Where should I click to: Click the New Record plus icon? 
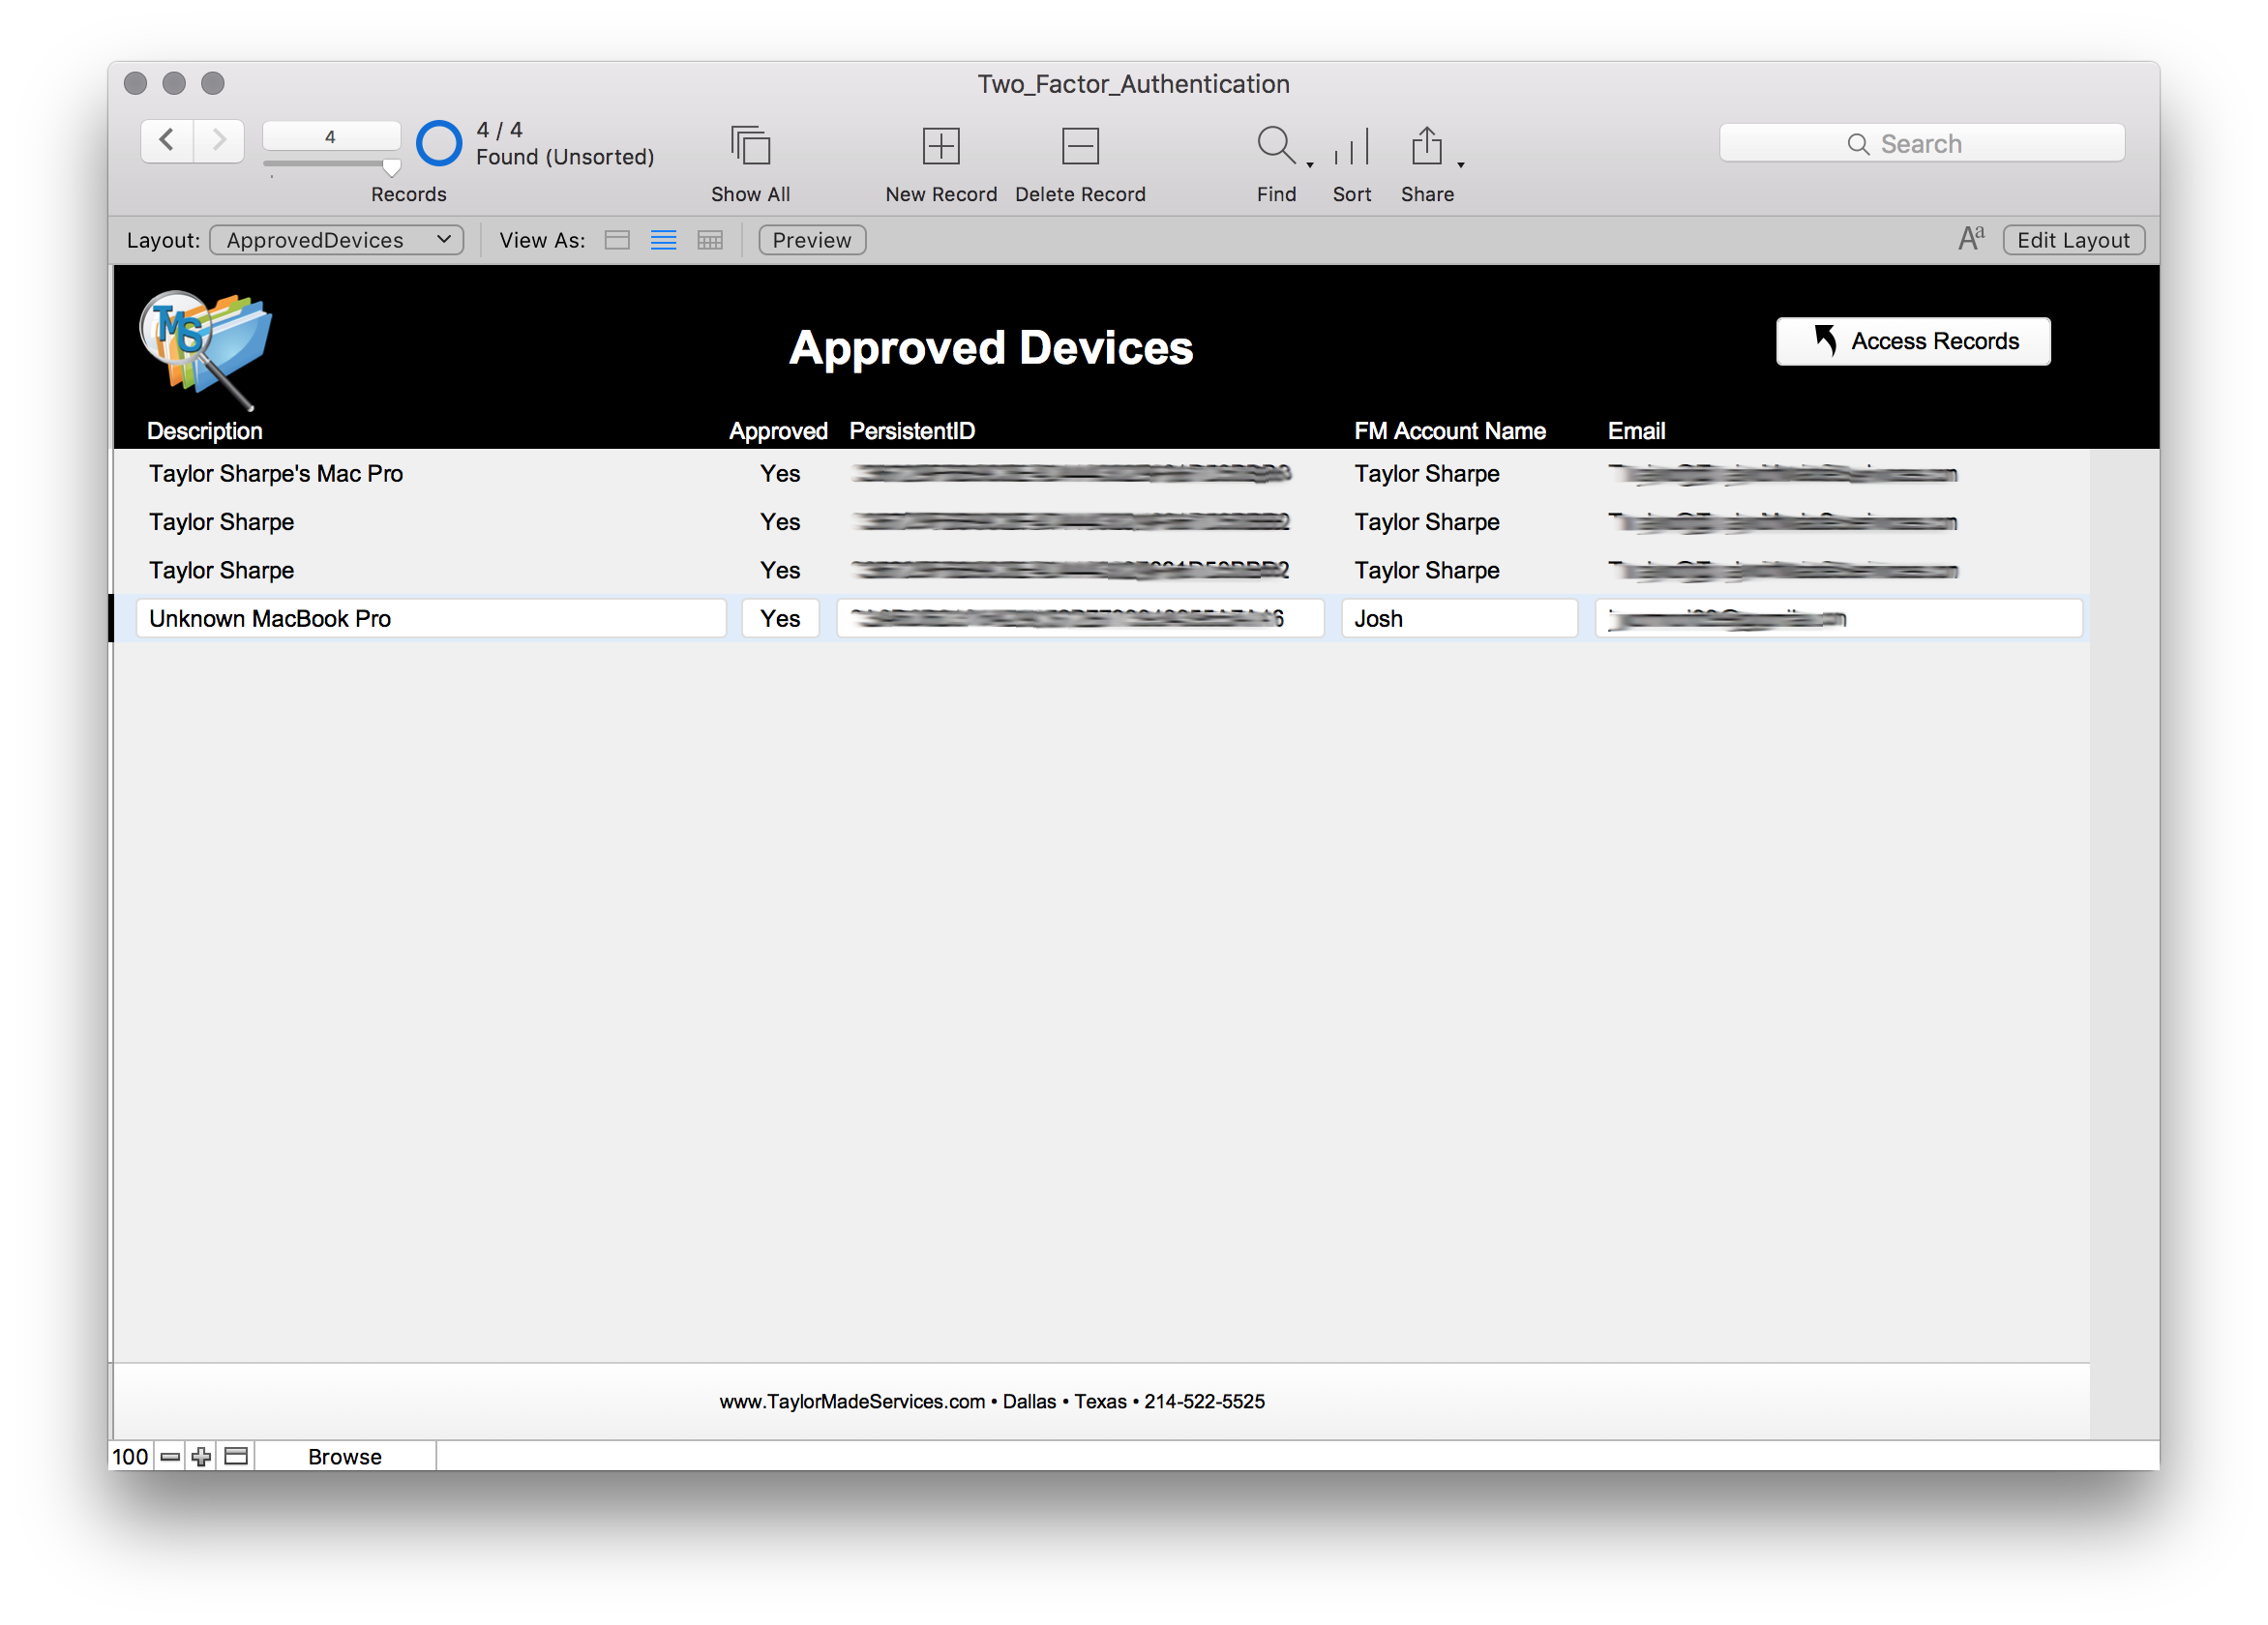point(940,146)
